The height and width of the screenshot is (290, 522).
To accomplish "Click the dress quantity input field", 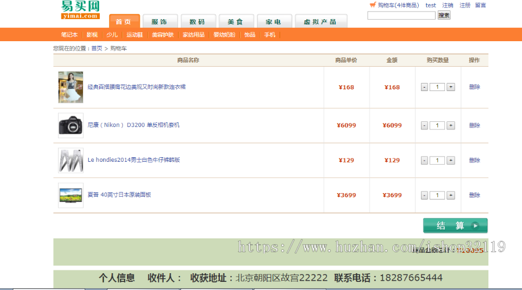I will (437, 87).
